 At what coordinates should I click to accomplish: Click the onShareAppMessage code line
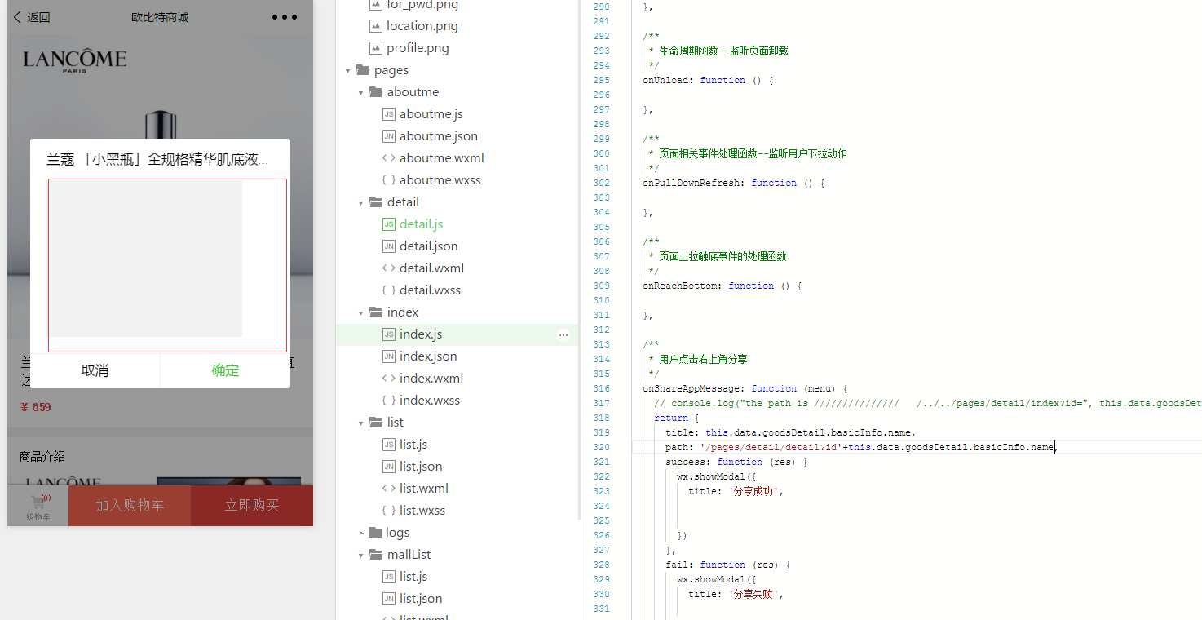tap(745, 389)
